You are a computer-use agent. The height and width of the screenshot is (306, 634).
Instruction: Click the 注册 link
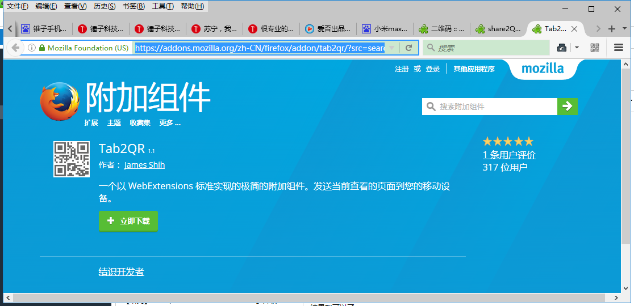(x=402, y=69)
